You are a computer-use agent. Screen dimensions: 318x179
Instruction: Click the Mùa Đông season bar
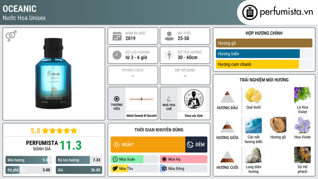(183, 168)
